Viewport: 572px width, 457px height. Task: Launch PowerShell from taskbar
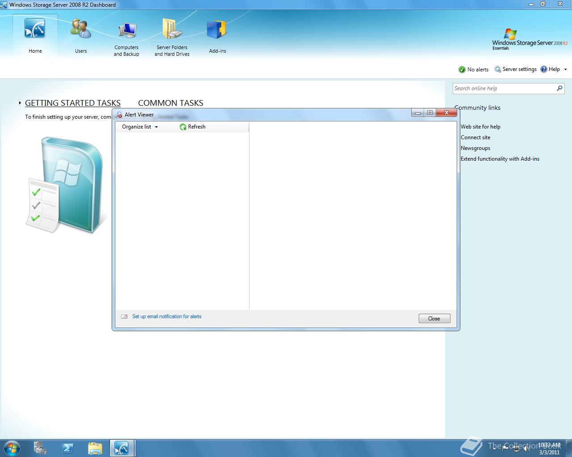point(67,448)
